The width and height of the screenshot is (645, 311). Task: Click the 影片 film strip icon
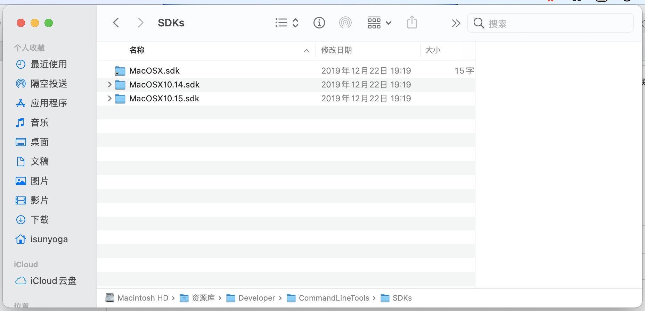[x=21, y=200]
